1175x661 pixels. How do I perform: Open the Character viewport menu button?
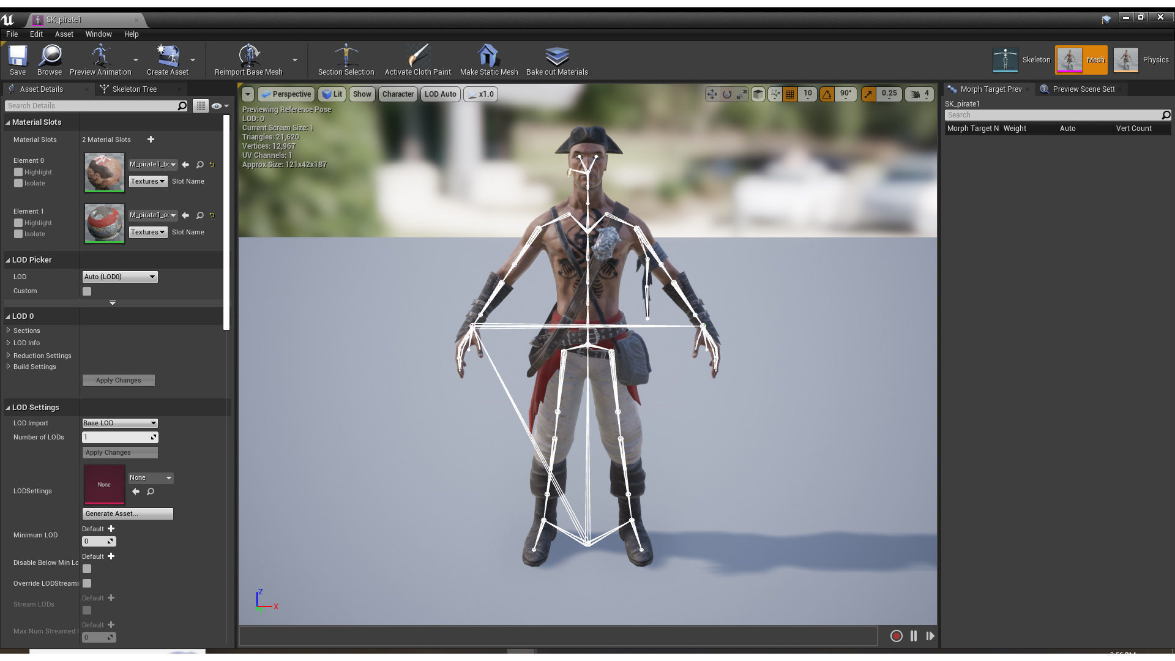pyautogui.click(x=398, y=94)
